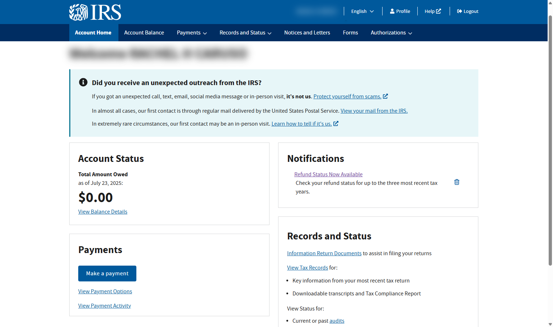Click the page vertical scrollbar thumb
This screenshot has width=553, height=327.
(x=550, y=140)
